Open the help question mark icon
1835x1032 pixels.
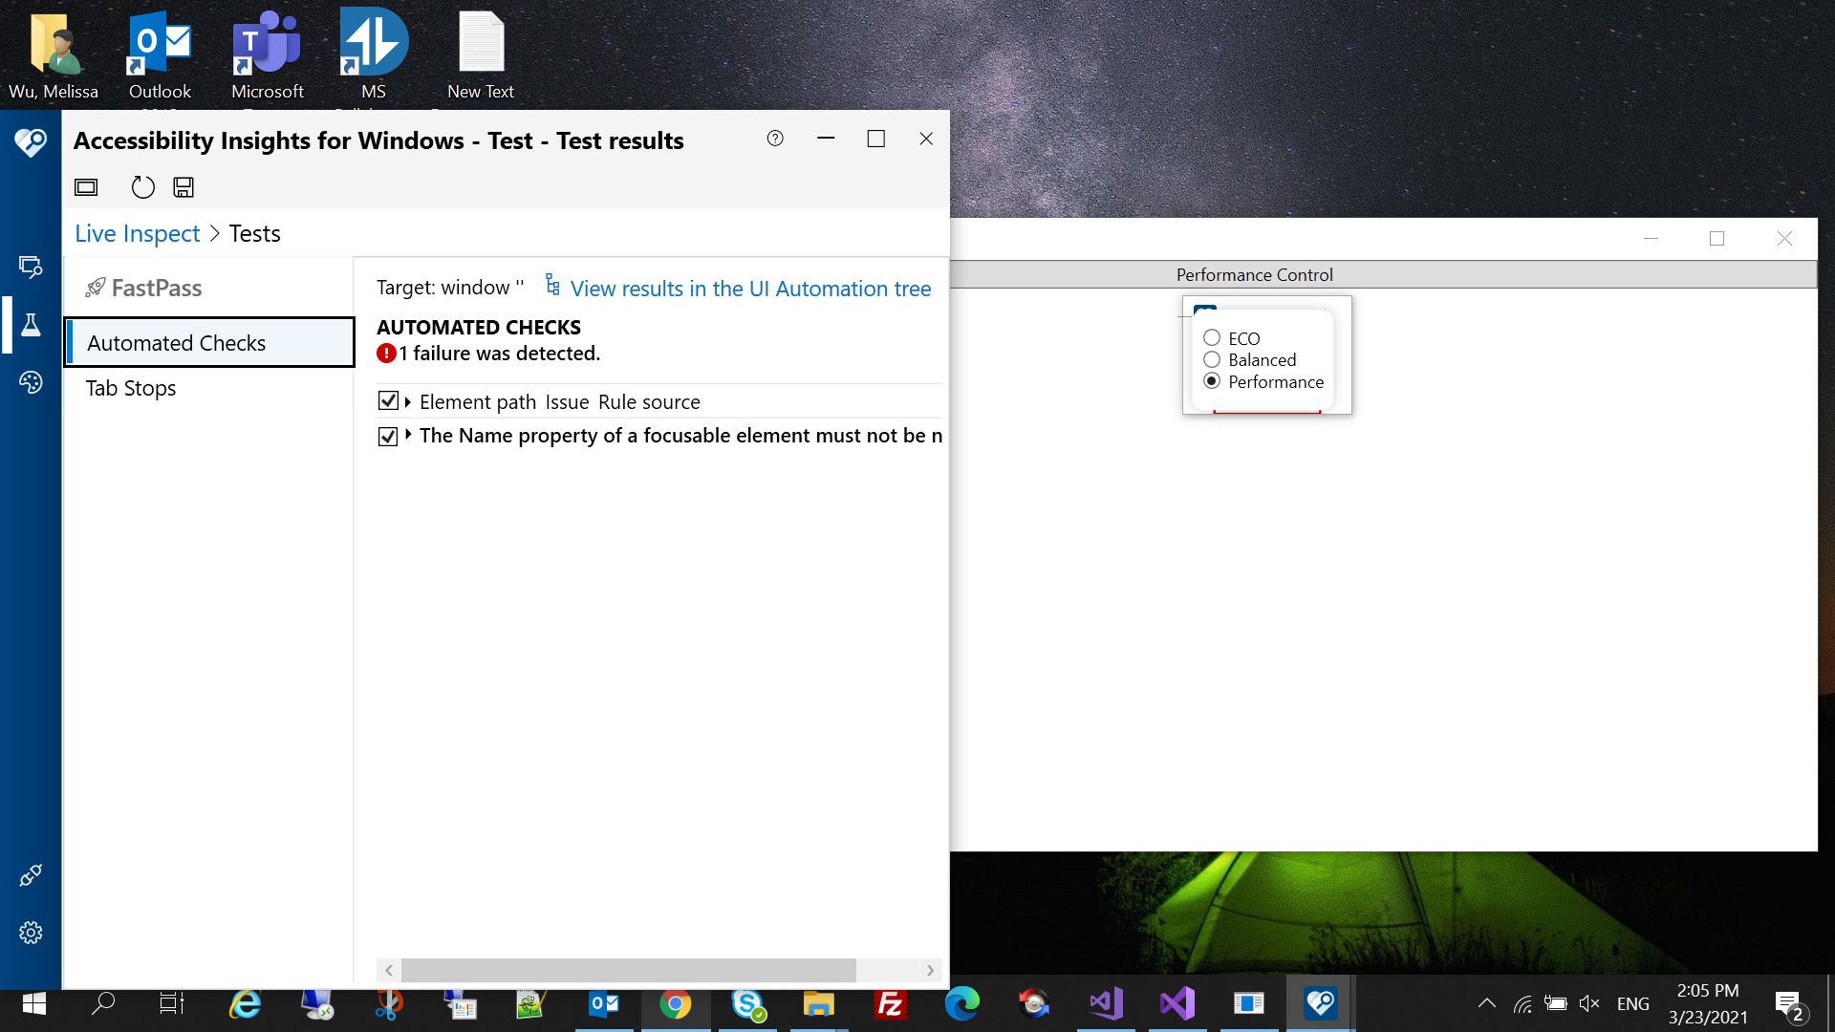point(775,139)
